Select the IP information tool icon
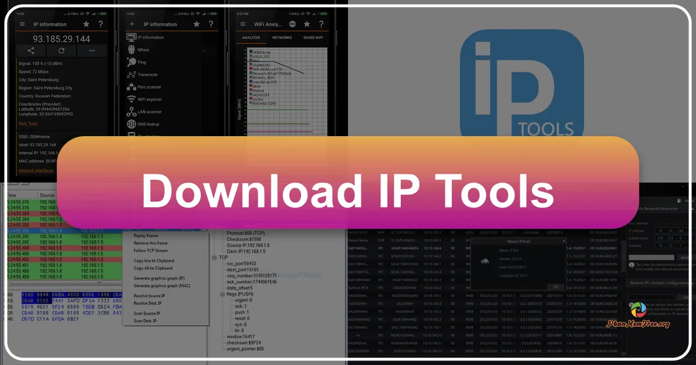 coord(132,37)
